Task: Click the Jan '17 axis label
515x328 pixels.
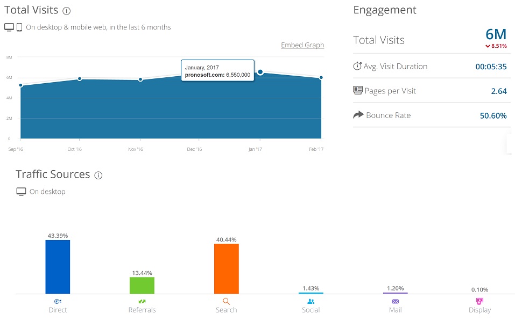Action: (x=255, y=149)
